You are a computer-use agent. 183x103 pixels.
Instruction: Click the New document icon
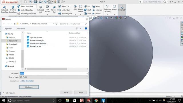[25, 2]
